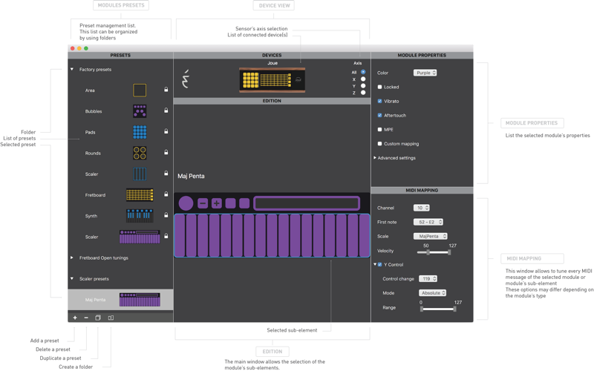The image size is (594, 371).
Task: Disable the Vibrato checkbox
Action: click(379, 101)
